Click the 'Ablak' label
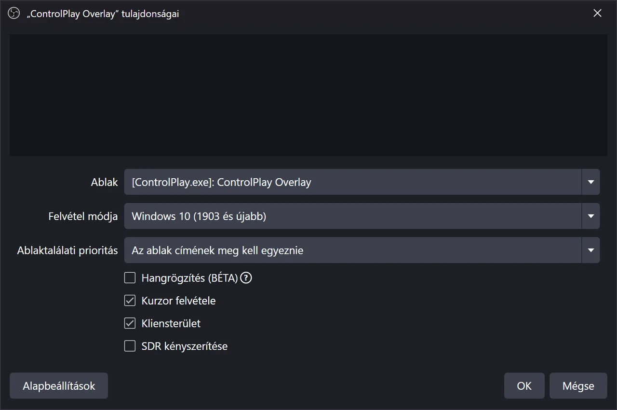The height and width of the screenshot is (410, 617). tap(105, 183)
